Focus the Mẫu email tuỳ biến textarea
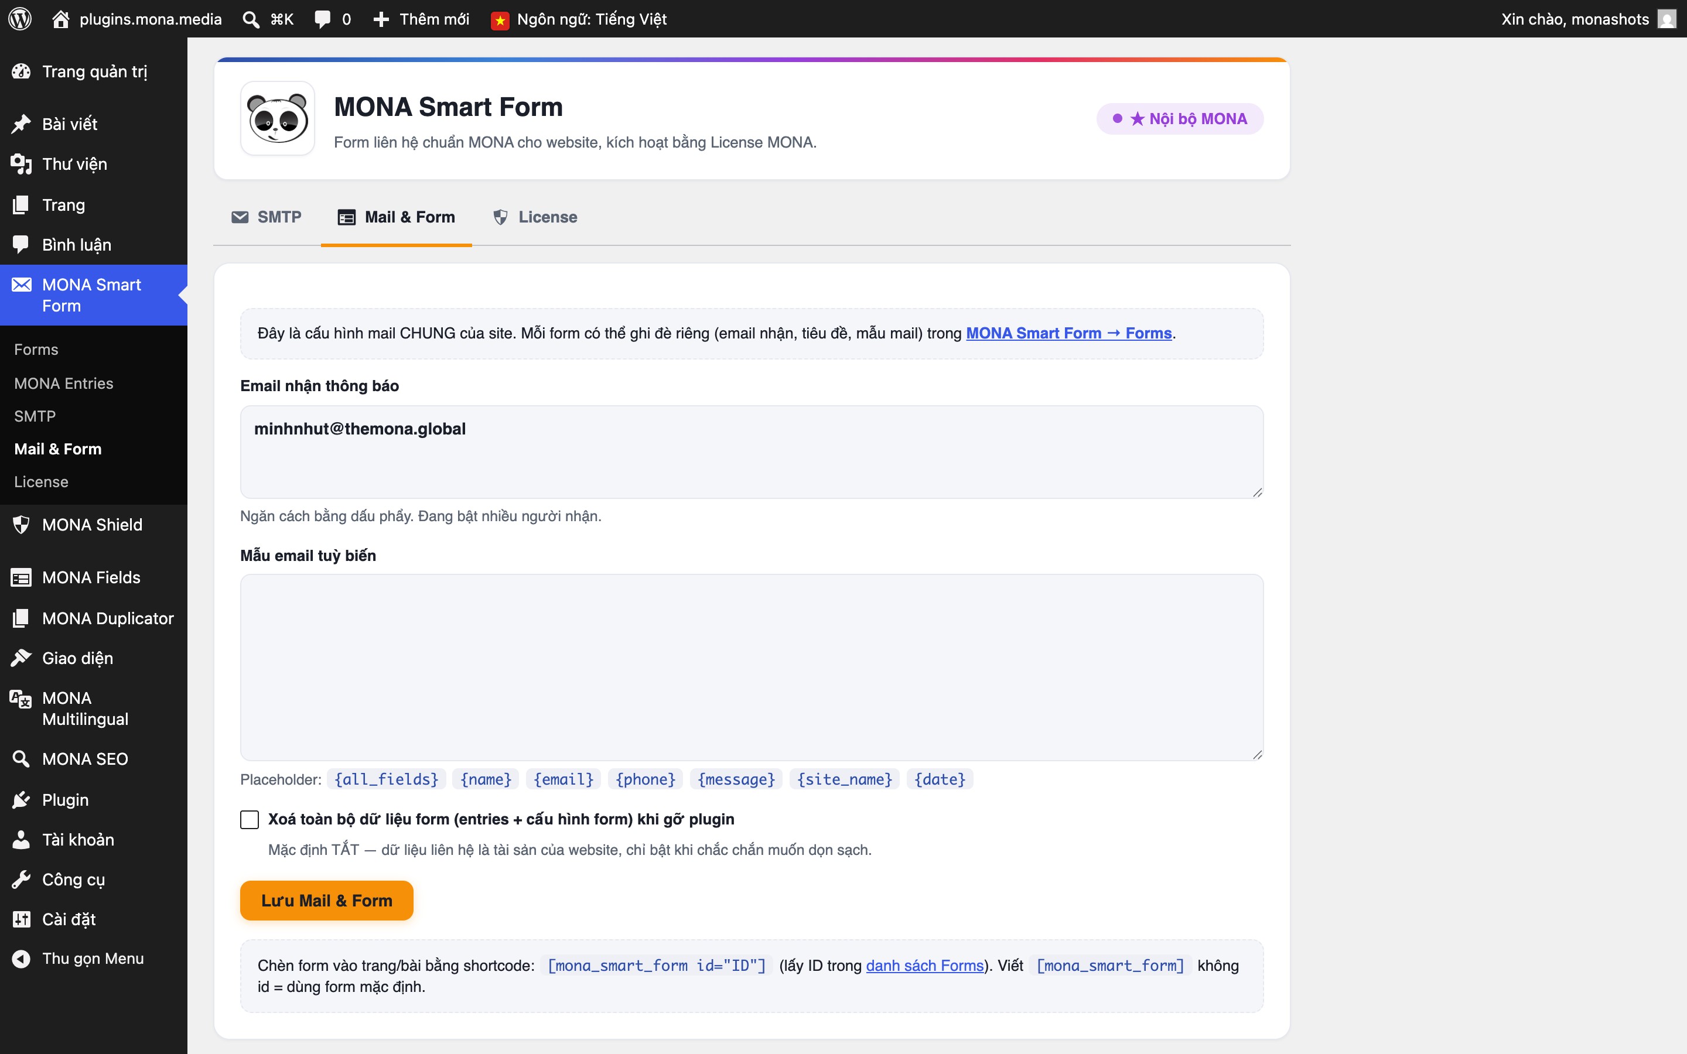Viewport: 1687px width, 1054px height. [x=752, y=667]
